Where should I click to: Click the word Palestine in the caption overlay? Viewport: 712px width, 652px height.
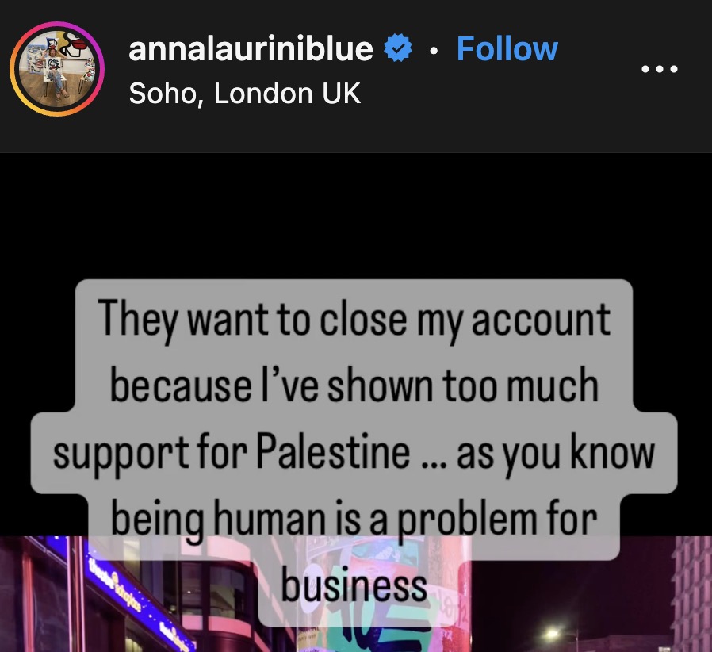point(333,451)
